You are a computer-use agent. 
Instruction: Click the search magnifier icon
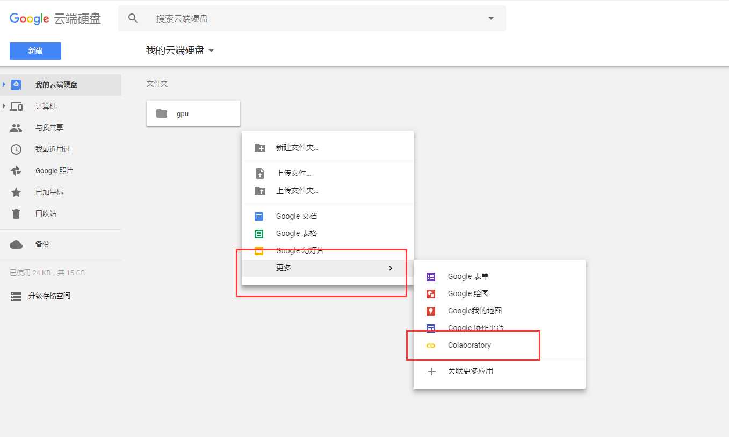(133, 18)
